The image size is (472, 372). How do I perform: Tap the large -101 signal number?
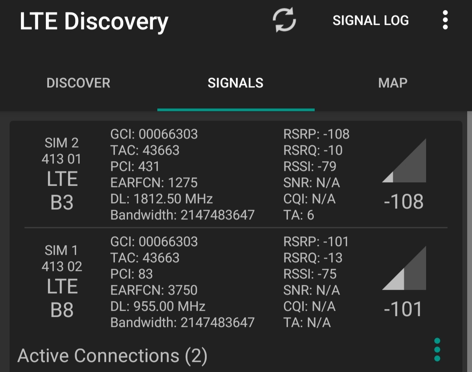[403, 309]
